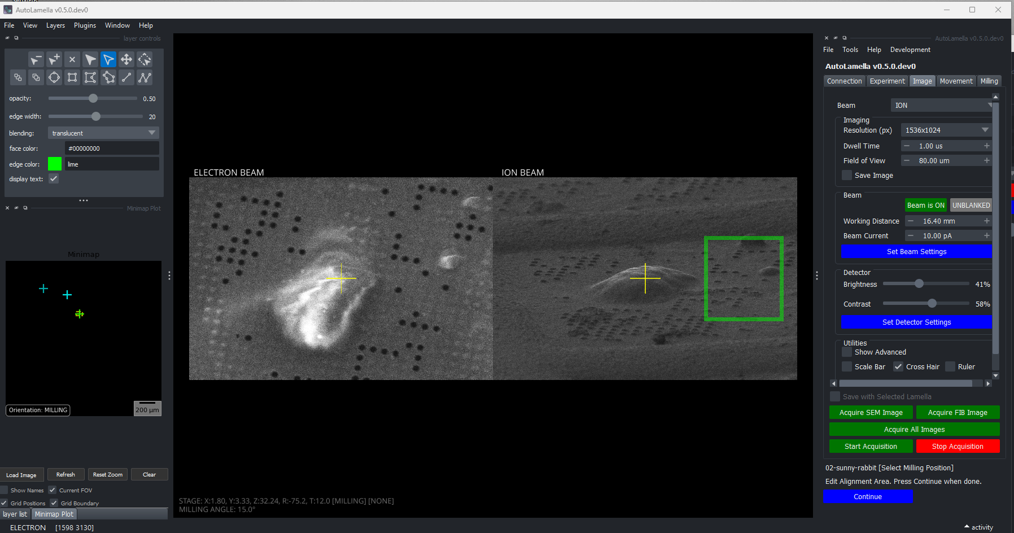Choose the add ellipse shape tool
The image size is (1014, 533).
tap(54, 77)
